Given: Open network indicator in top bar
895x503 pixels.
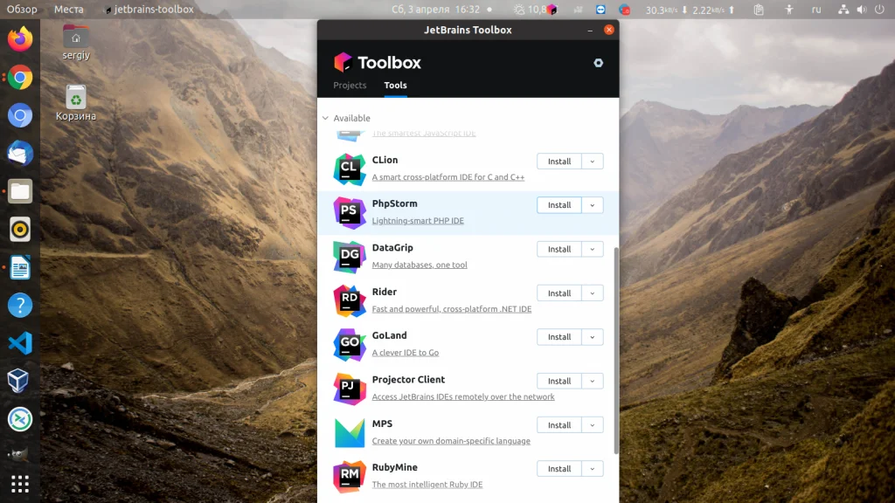Looking at the screenshot, I should tap(843, 9).
